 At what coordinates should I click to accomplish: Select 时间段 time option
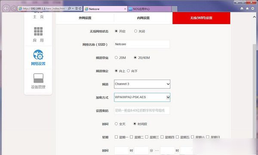coord(135,124)
